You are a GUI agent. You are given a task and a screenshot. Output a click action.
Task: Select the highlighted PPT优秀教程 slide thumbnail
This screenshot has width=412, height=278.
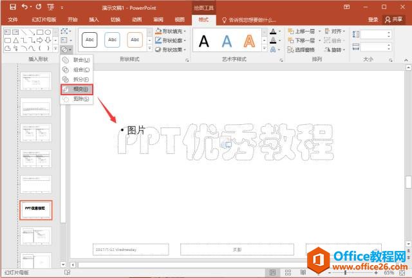click(x=37, y=209)
